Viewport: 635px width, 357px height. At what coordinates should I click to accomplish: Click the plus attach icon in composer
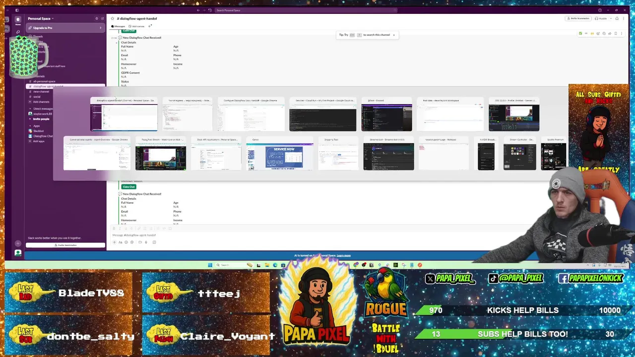tap(114, 242)
